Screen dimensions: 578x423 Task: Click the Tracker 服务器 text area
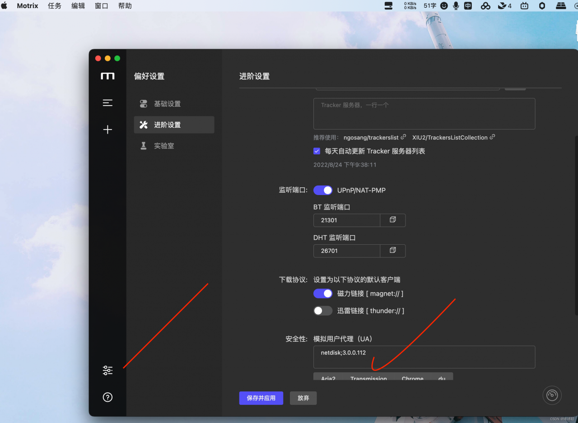[x=424, y=114]
